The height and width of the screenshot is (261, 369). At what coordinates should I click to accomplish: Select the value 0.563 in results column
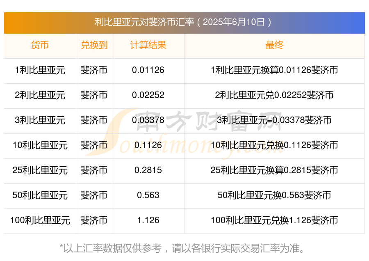(x=148, y=195)
